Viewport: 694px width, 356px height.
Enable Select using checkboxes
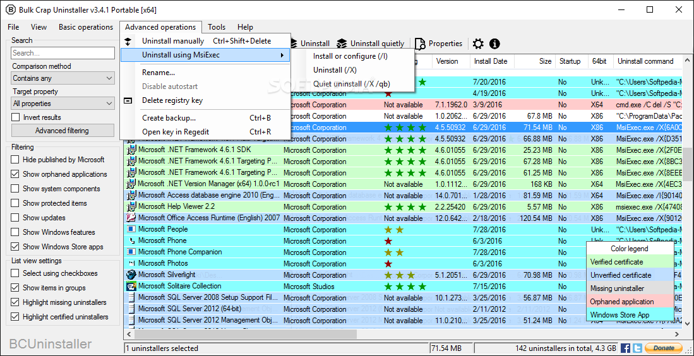[15, 273]
